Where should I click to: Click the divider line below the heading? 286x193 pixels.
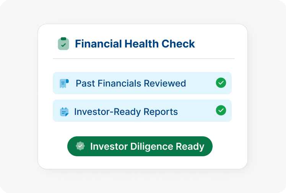[x=143, y=59]
